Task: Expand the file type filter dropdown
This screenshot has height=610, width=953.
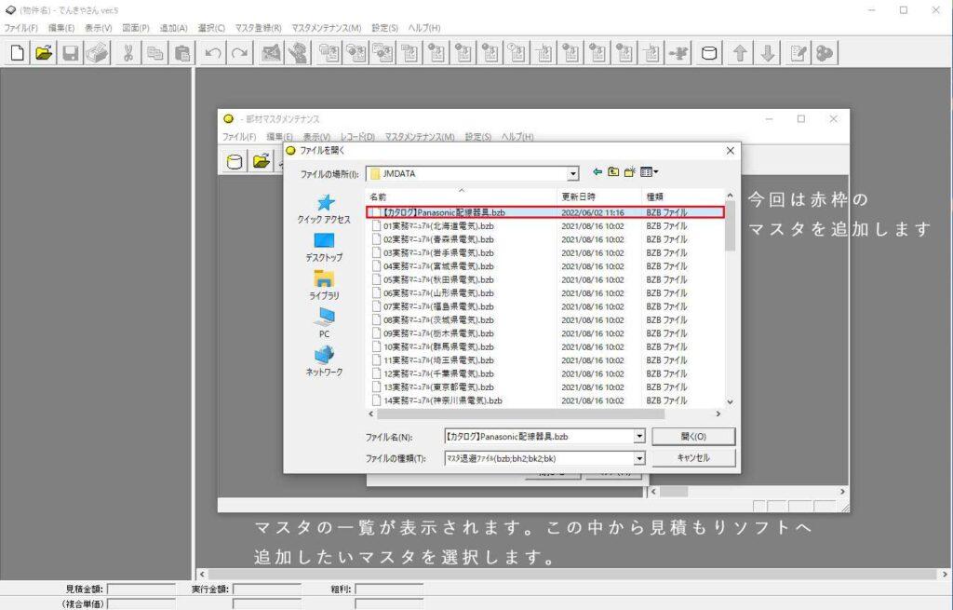Action: 638,458
